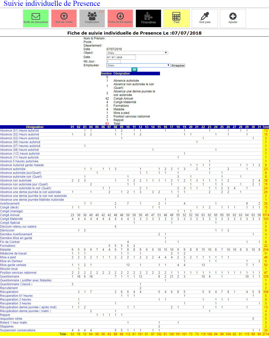Open the Boîte de discussion mail tile
This screenshot has width=269, height=338.
pyautogui.click(x=36, y=18)
